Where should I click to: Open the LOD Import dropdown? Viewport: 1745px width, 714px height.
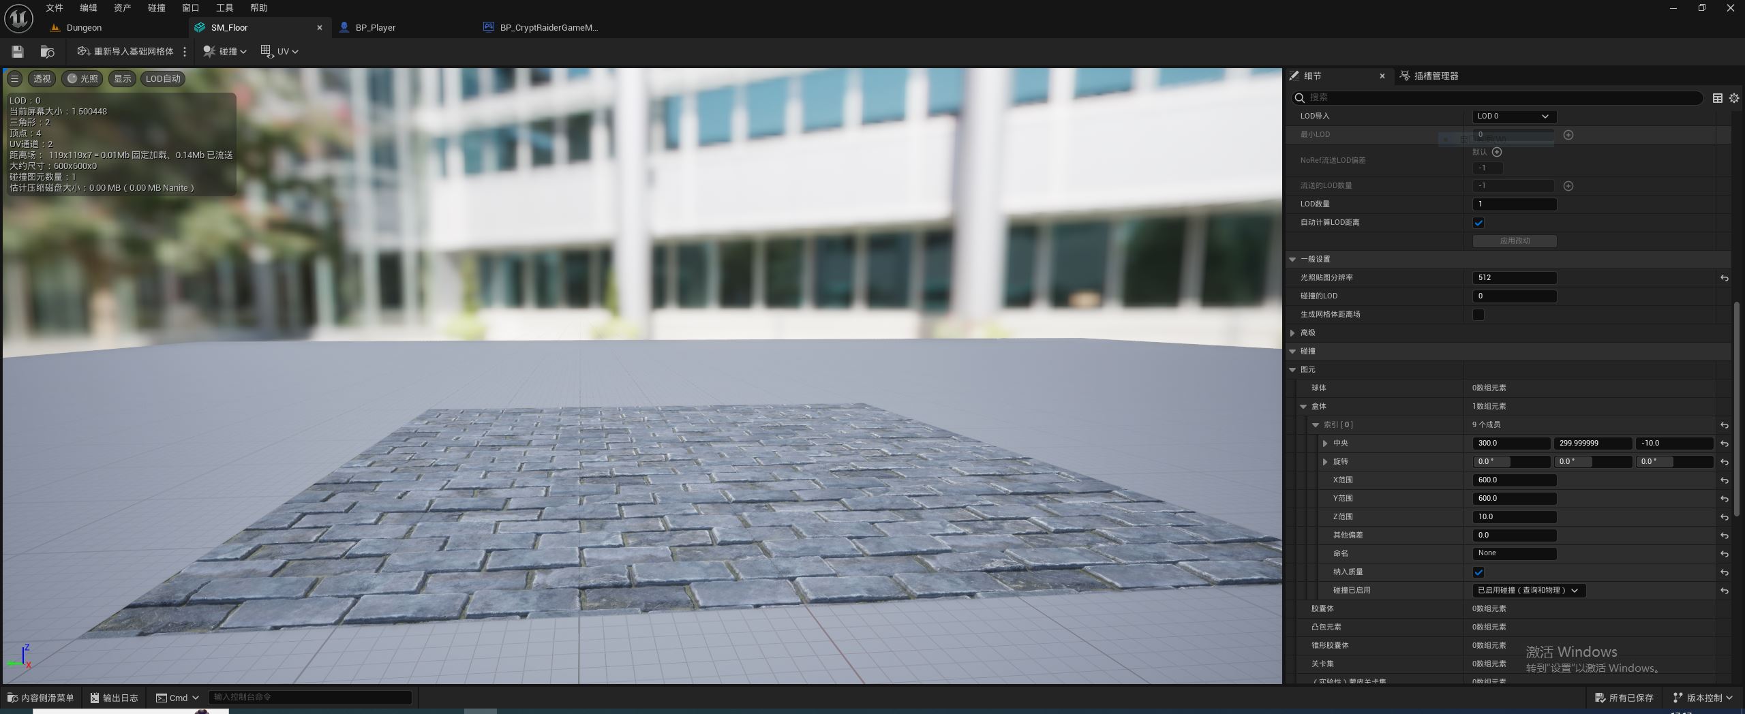[x=1514, y=116]
